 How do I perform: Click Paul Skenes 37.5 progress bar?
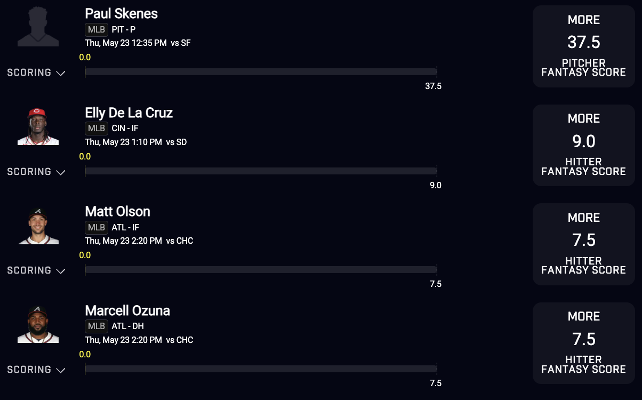point(260,72)
